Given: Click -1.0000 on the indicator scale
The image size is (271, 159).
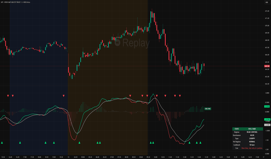Looking at the screenshot, I should point(268,131).
